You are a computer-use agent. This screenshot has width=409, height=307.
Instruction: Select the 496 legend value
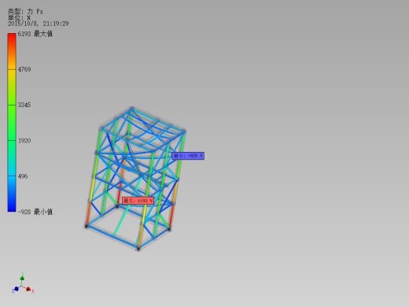click(x=23, y=176)
